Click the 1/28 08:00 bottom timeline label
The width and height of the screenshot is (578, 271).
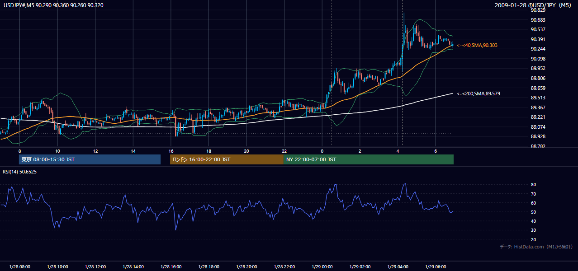[x=19, y=266]
